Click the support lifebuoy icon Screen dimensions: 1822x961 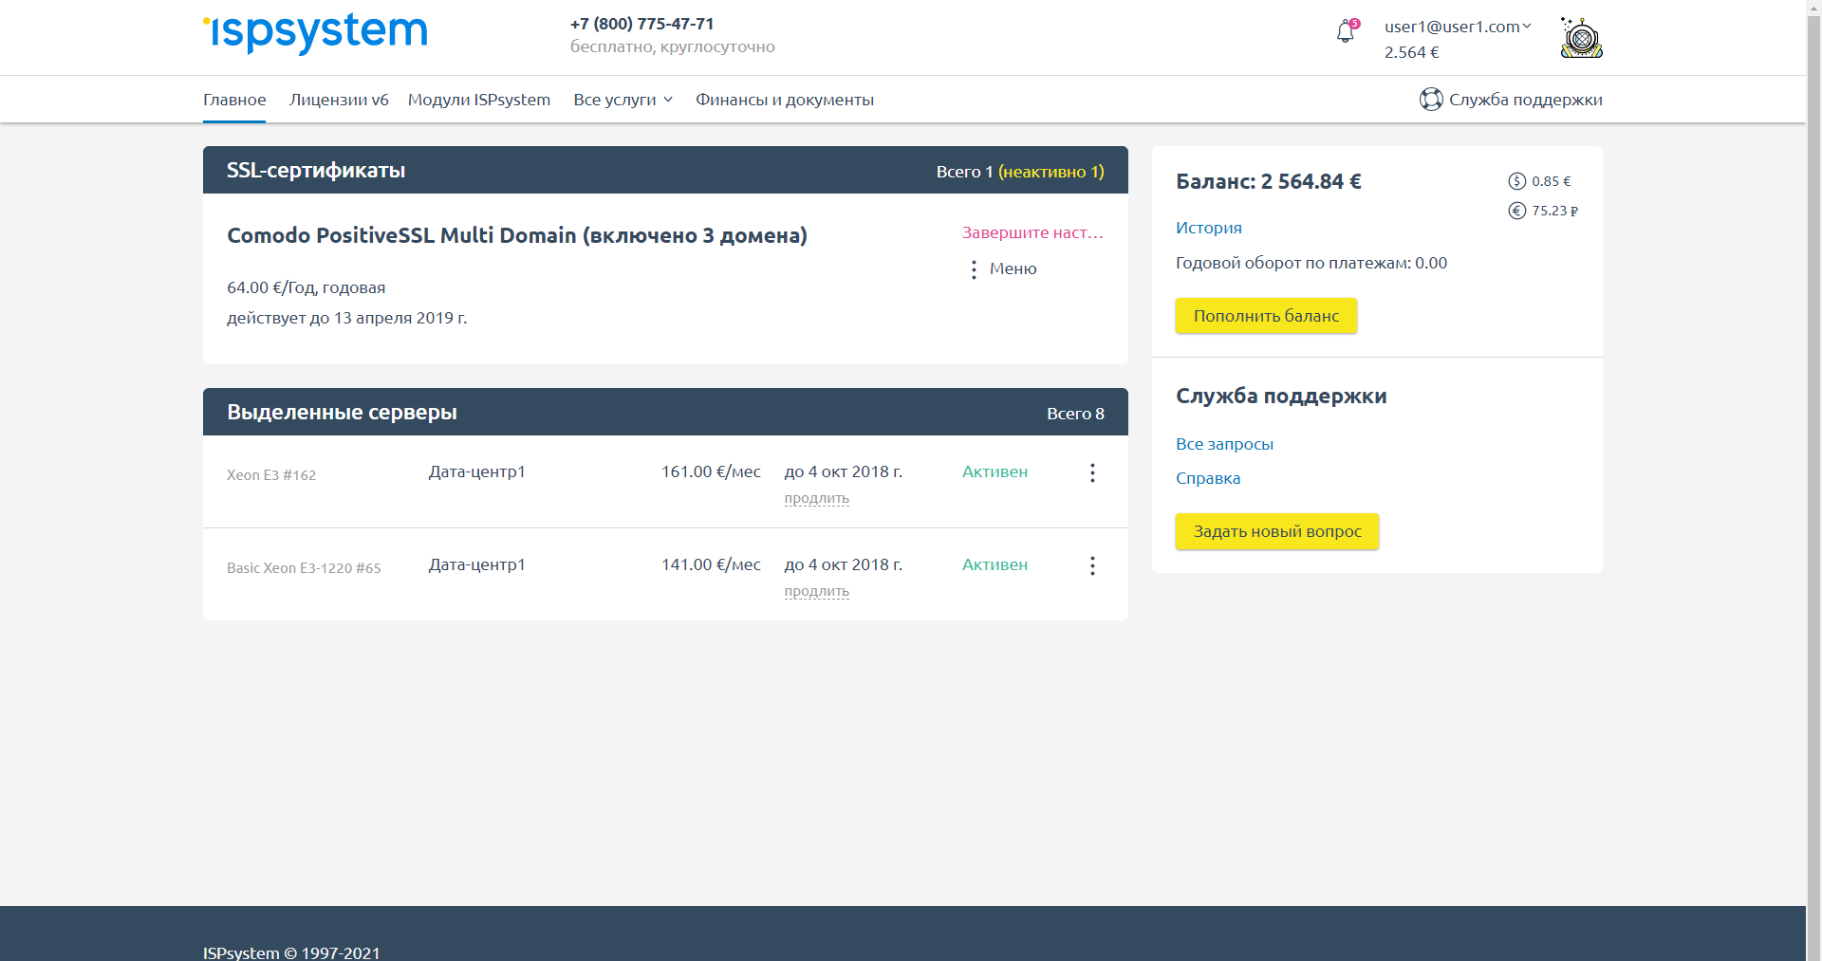click(1430, 100)
